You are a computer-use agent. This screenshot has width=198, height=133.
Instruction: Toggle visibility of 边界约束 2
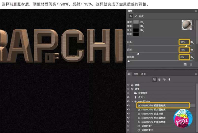pos(128,130)
